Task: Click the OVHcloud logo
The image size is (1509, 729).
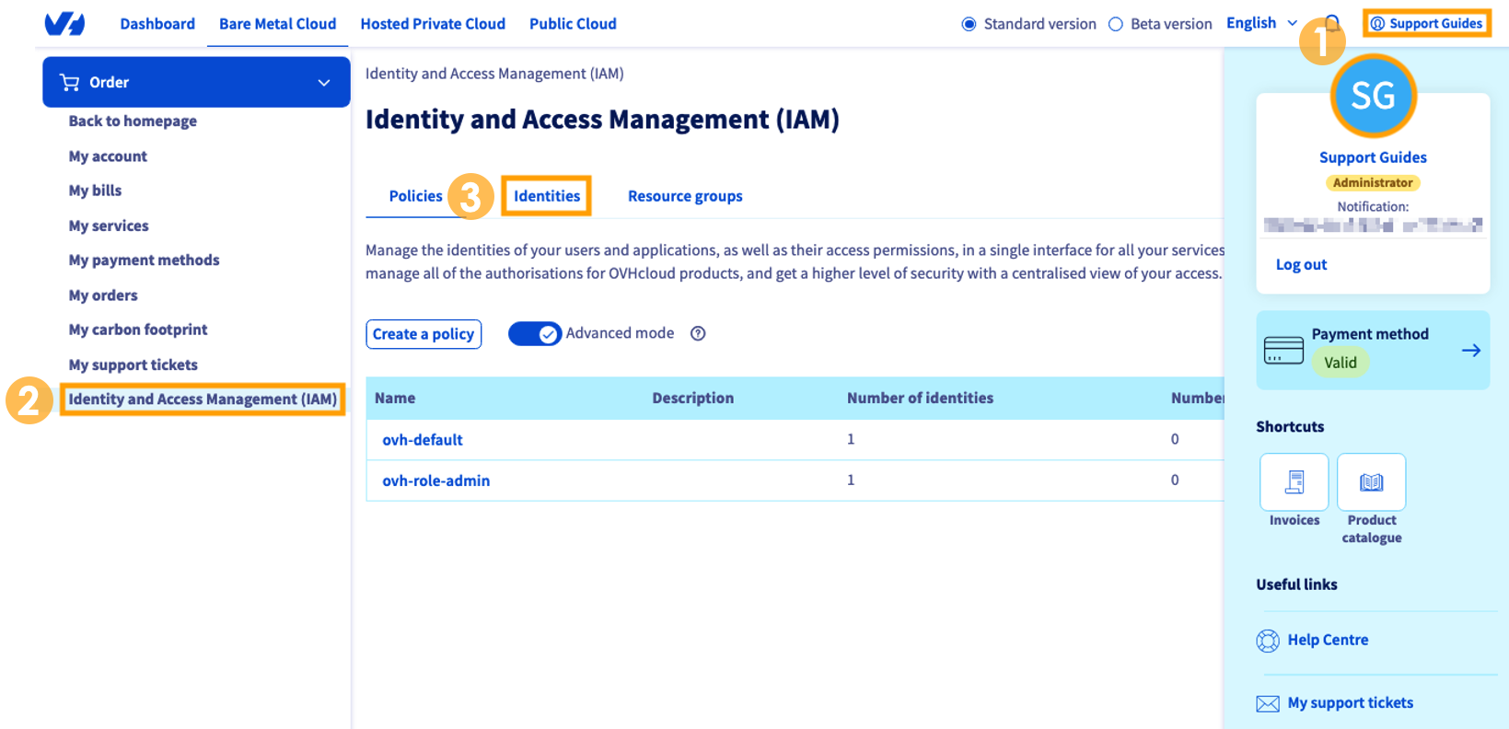Action: (x=64, y=24)
